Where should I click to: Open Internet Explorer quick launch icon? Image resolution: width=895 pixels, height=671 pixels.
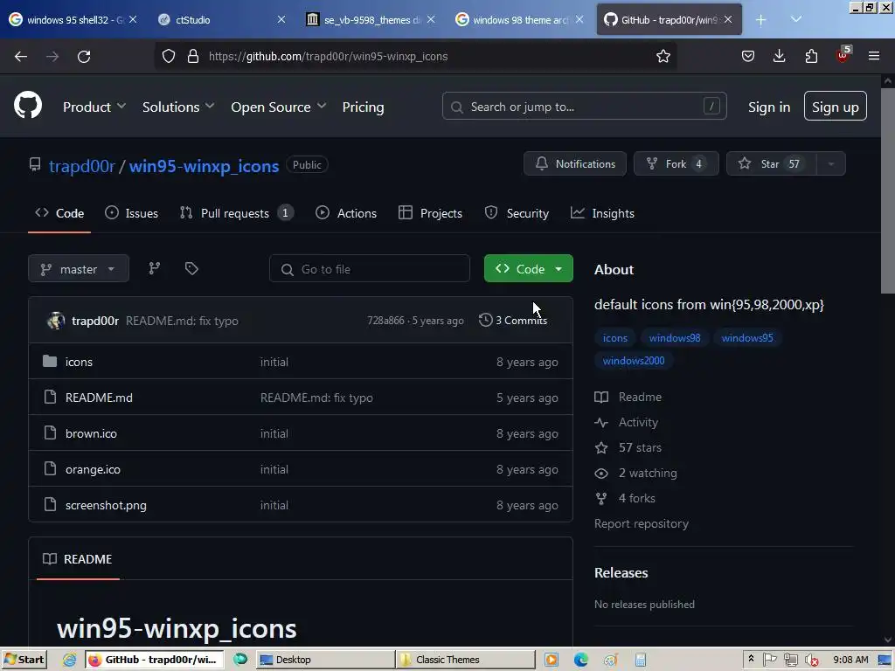pyautogui.click(x=69, y=660)
